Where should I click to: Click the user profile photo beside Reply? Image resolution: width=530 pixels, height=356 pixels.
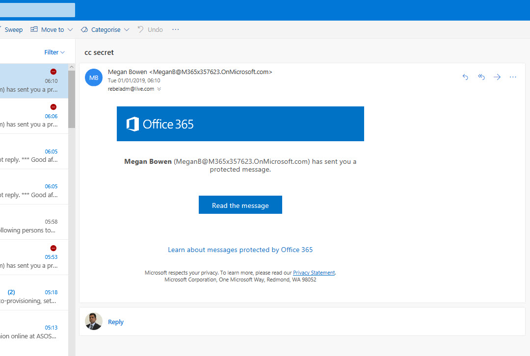[x=94, y=321]
